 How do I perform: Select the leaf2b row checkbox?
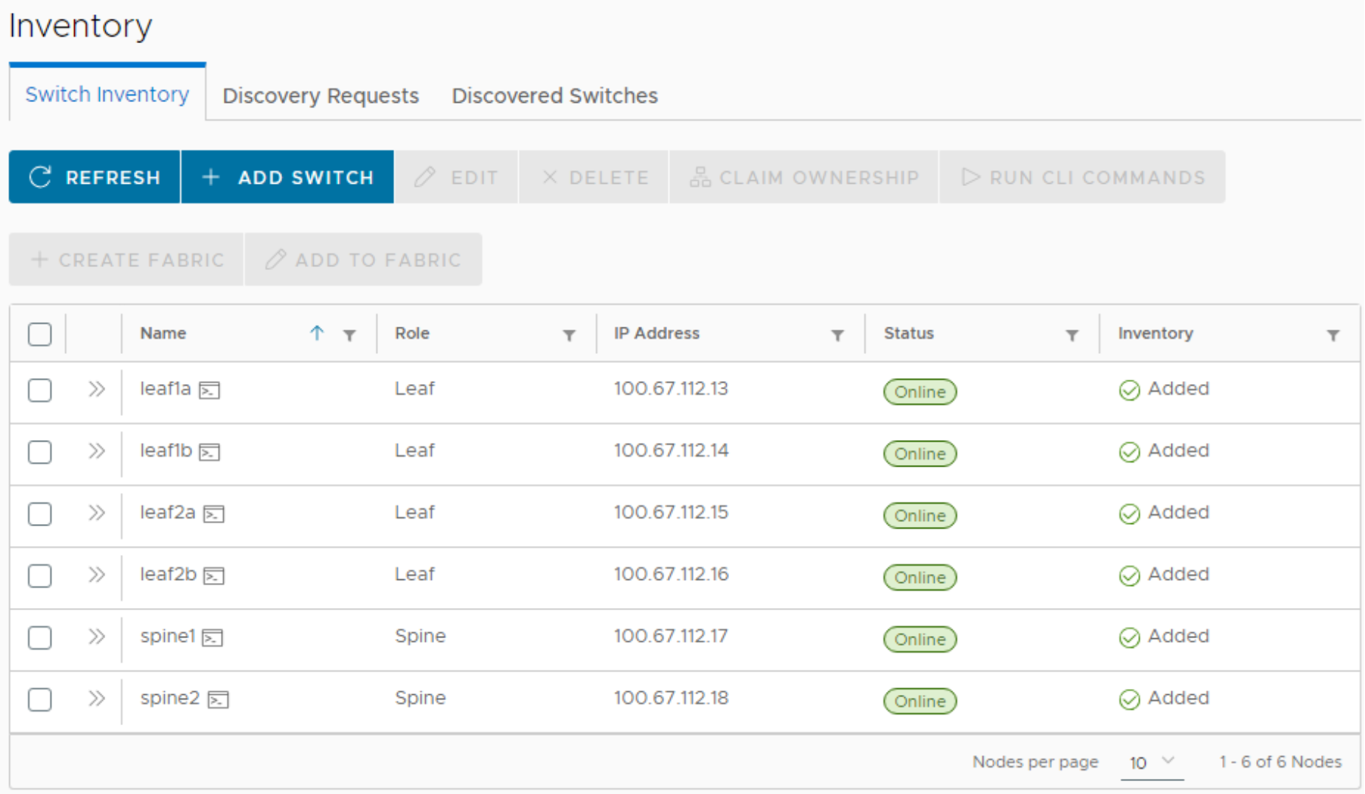(x=40, y=576)
